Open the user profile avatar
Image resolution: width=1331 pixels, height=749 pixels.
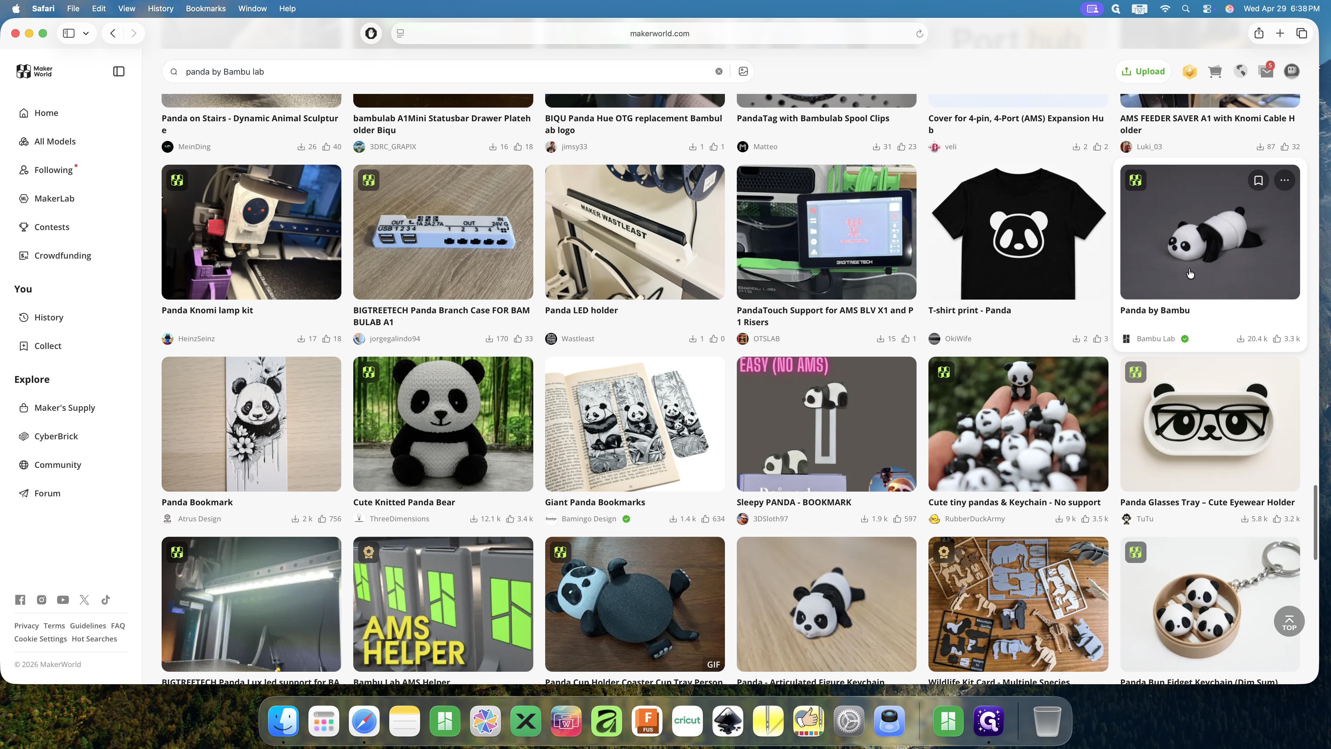point(1292,71)
